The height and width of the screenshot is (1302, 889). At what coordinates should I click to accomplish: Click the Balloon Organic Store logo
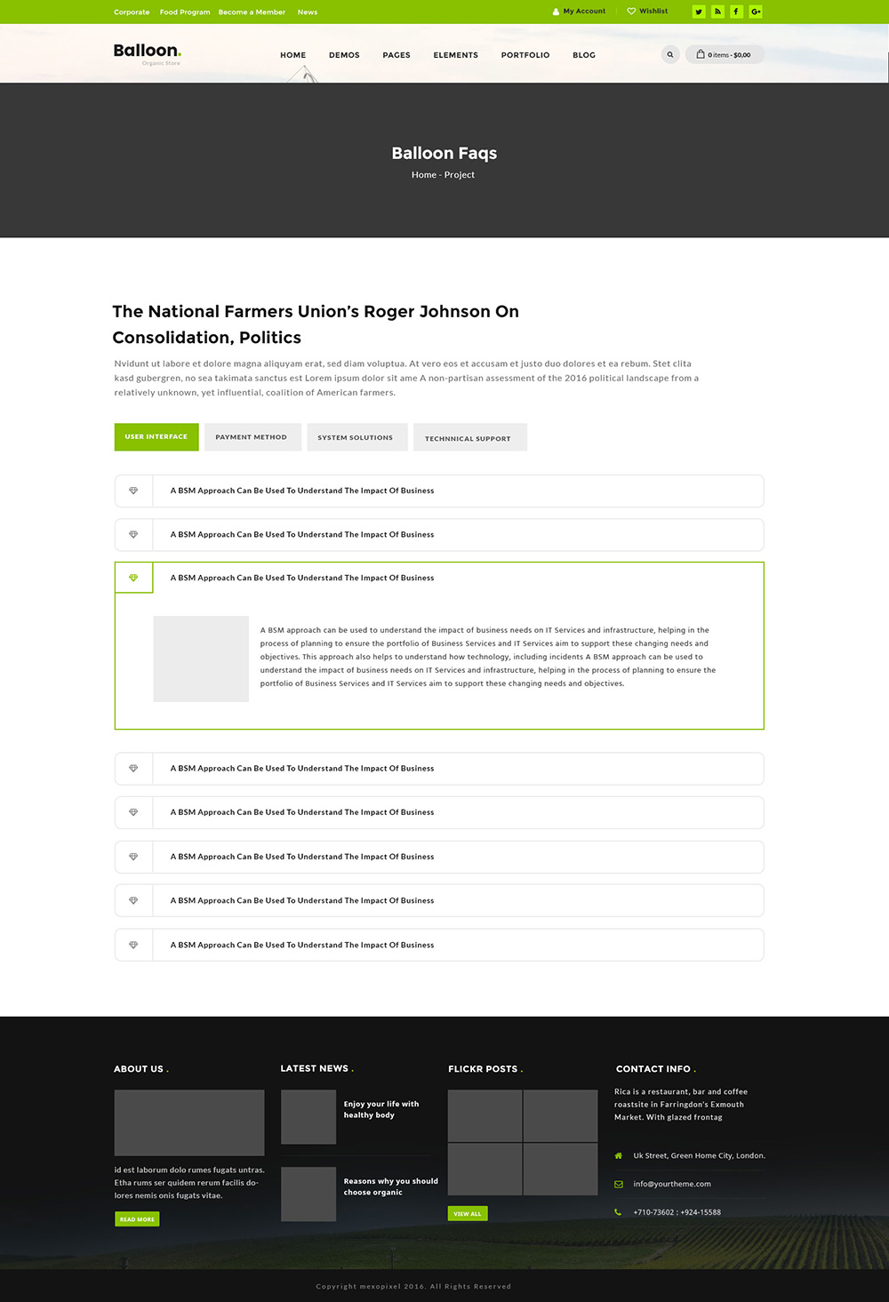tap(148, 53)
